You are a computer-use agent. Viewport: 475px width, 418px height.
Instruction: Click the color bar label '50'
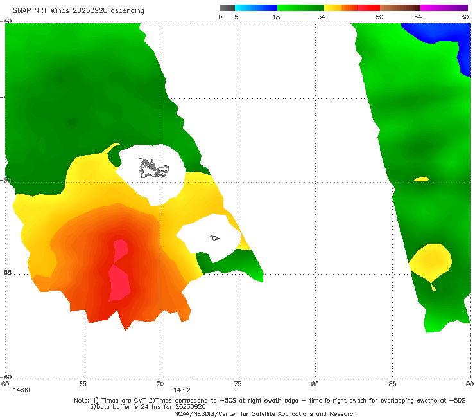point(379,17)
